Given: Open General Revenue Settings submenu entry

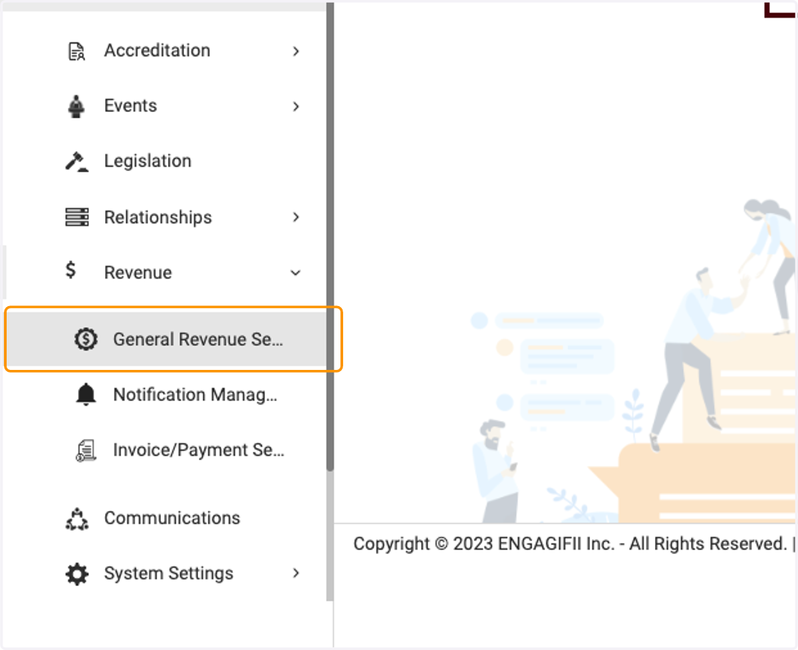Looking at the screenshot, I should (166, 339).
